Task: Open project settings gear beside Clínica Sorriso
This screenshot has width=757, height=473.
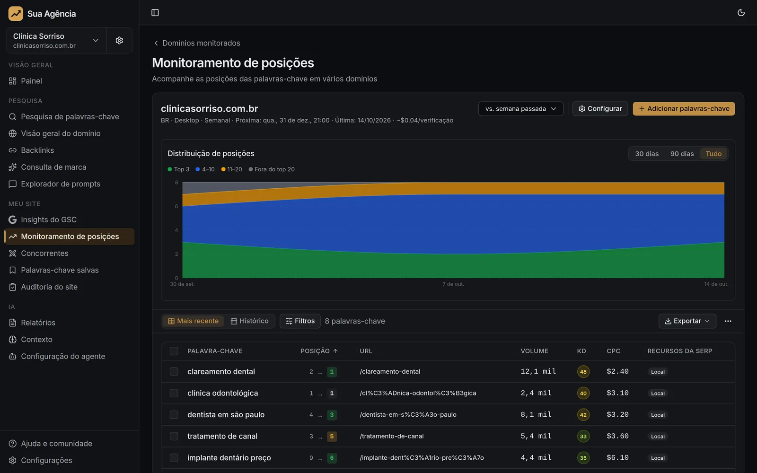Action: (119, 41)
